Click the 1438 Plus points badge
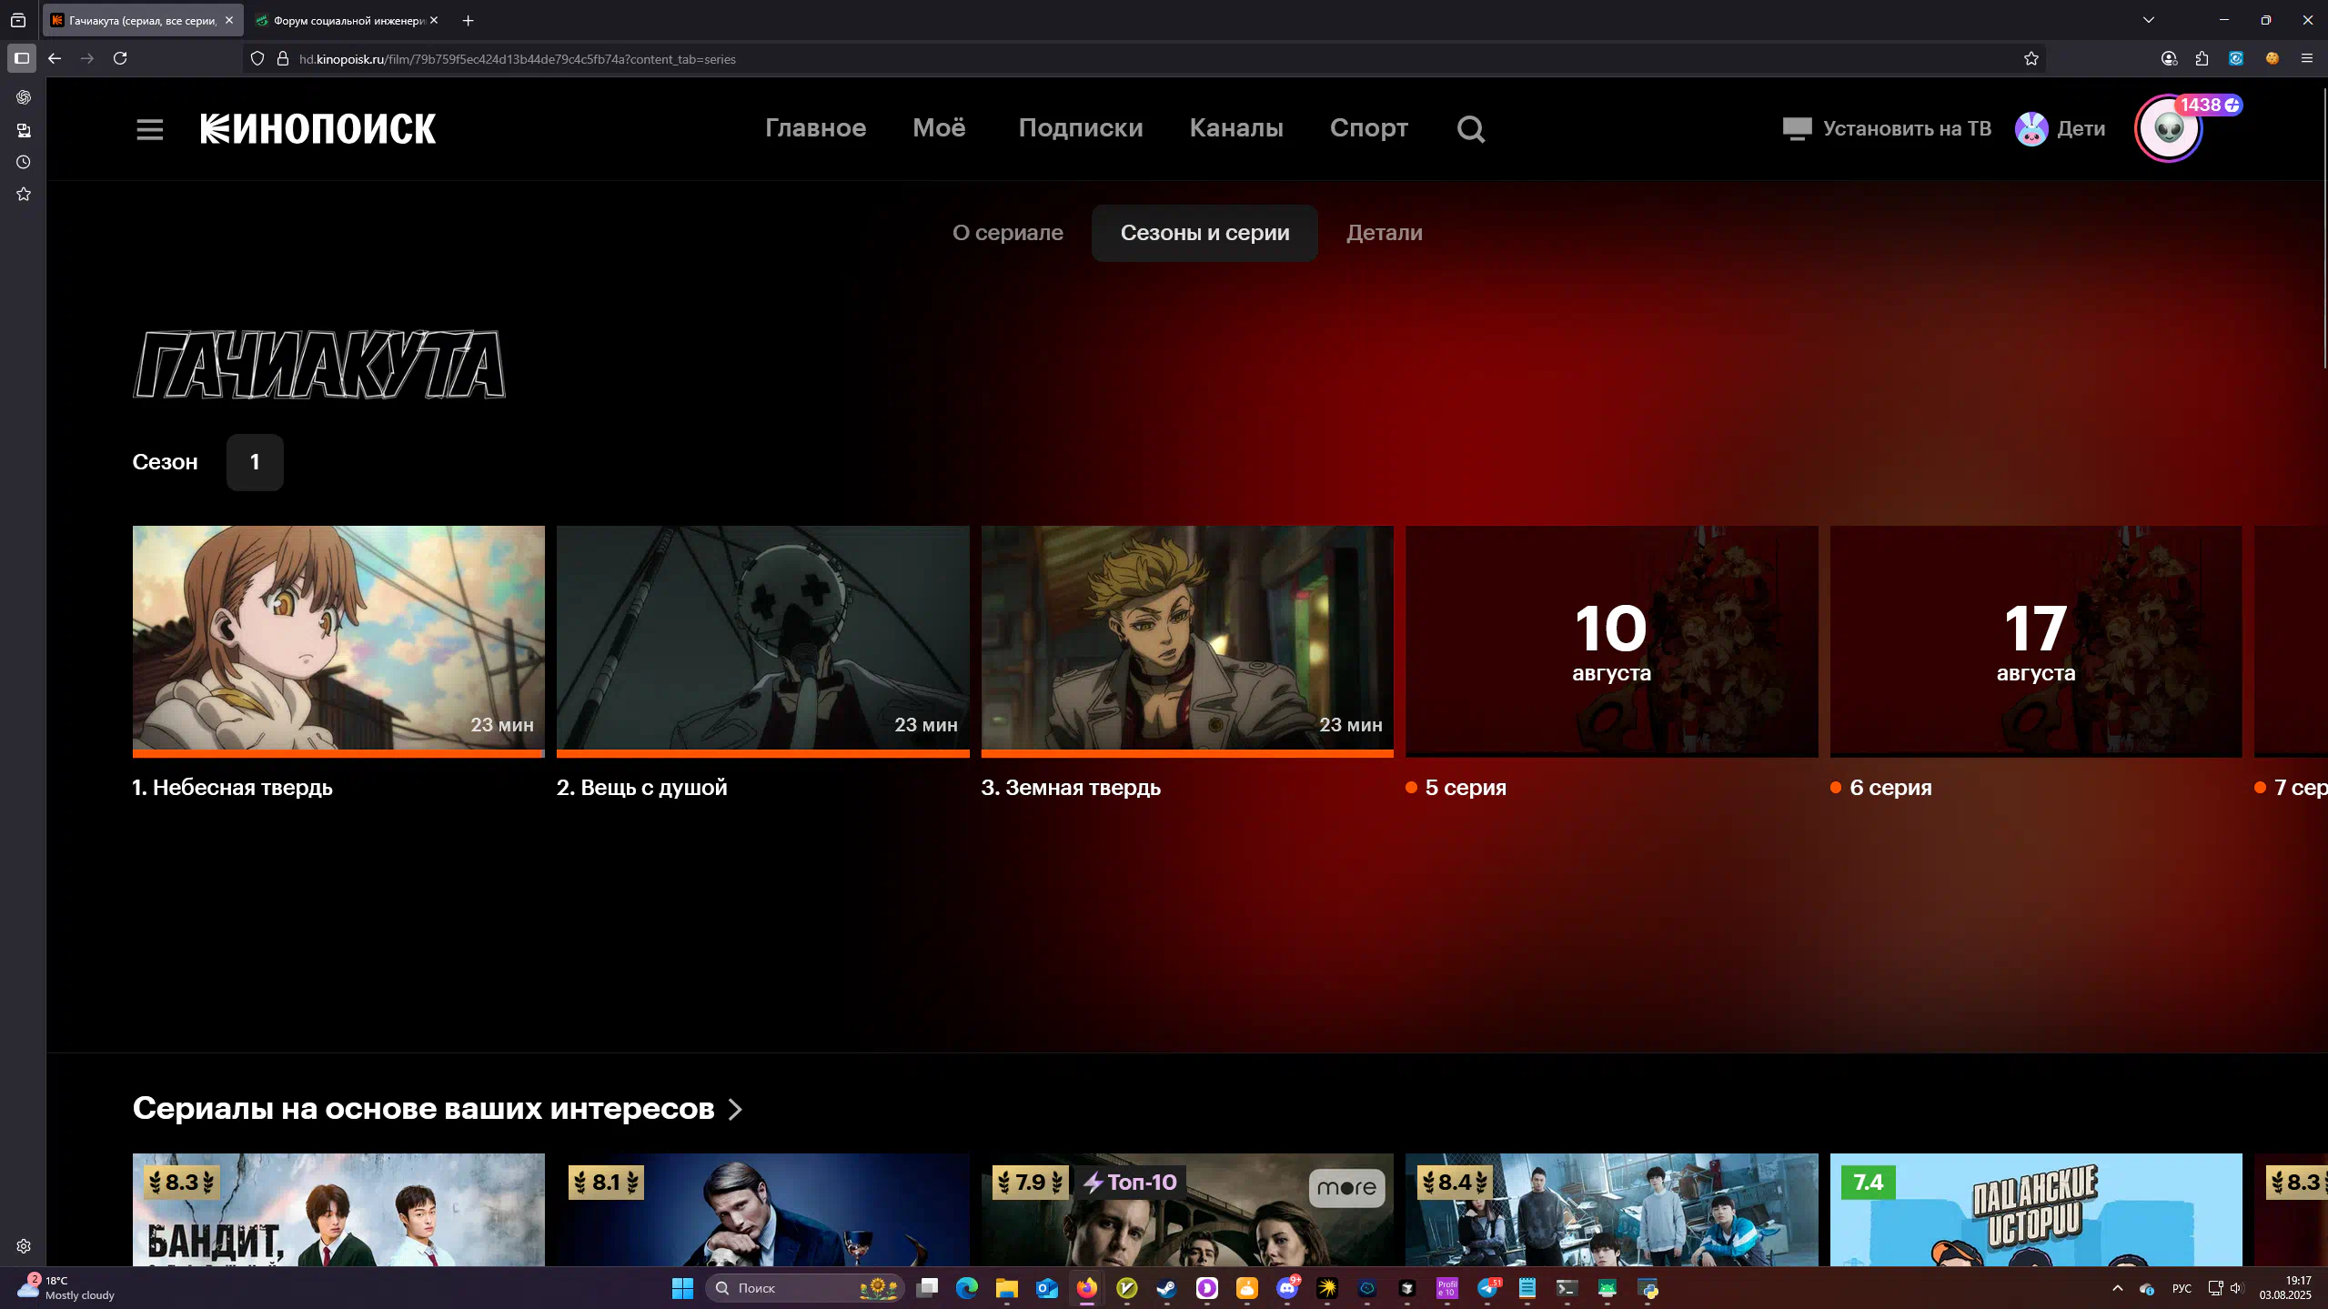This screenshot has height=1309, width=2328. point(2209,106)
